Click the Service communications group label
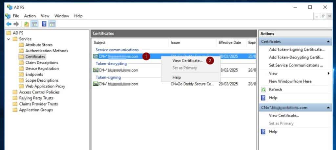Screen dimensions: 336x150 (117, 50)
